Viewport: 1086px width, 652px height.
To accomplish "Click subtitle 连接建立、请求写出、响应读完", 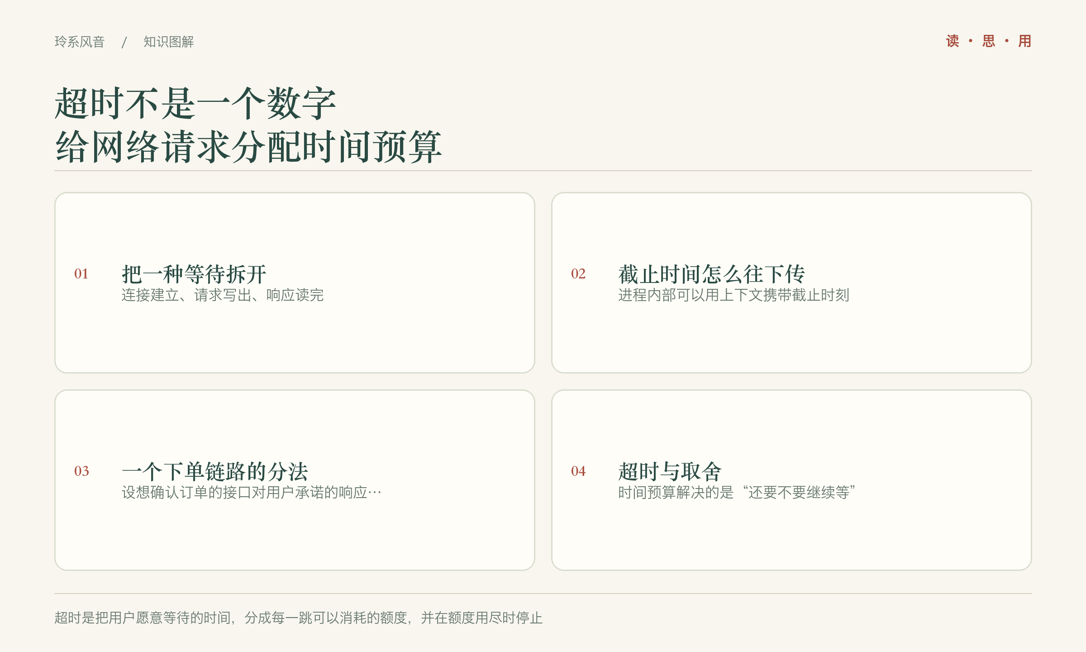I will (x=223, y=295).
